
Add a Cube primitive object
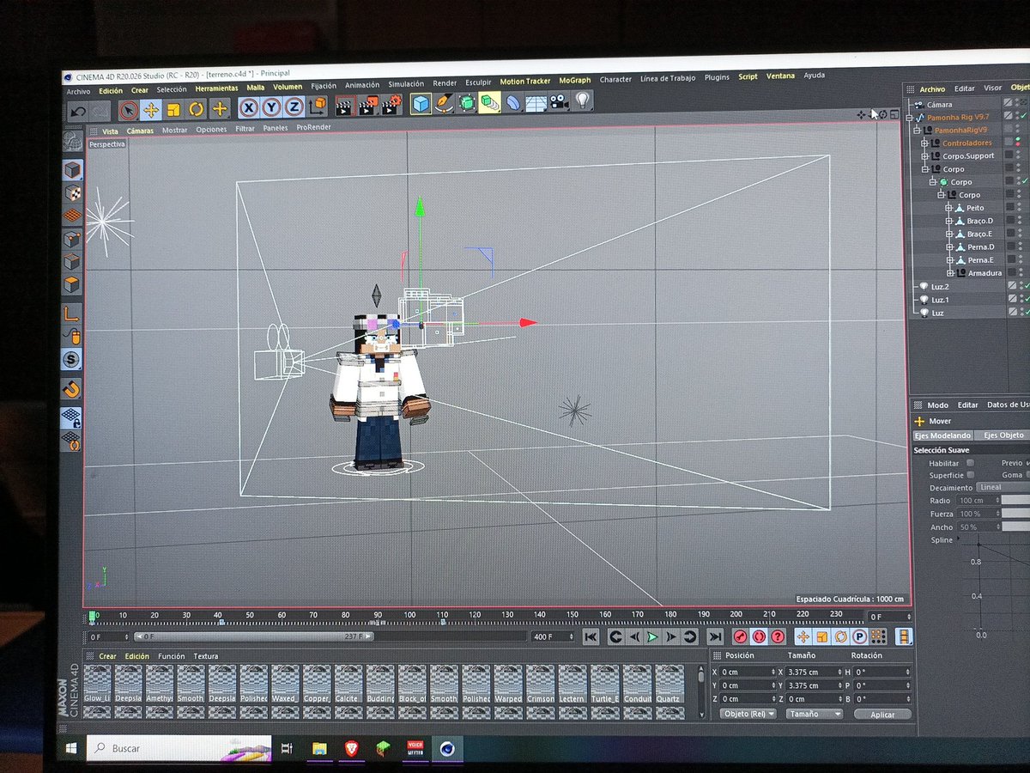421,104
